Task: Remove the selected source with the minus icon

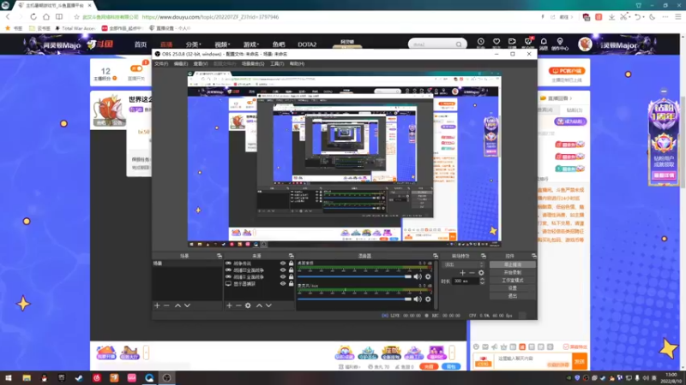Action: 238,305
